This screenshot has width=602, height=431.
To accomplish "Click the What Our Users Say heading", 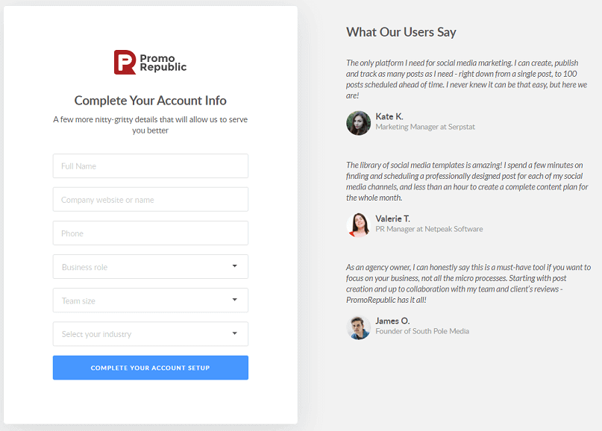I will pyautogui.click(x=401, y=32).
